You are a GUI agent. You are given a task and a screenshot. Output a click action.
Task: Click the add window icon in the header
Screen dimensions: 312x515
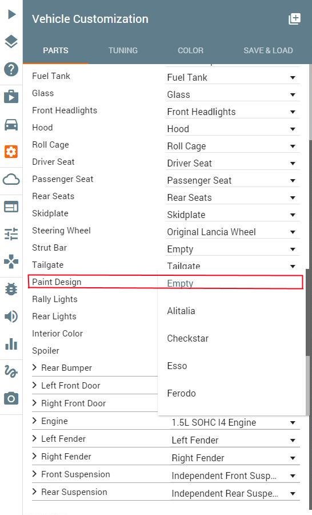pyautogui.click(x=294, y=19)
